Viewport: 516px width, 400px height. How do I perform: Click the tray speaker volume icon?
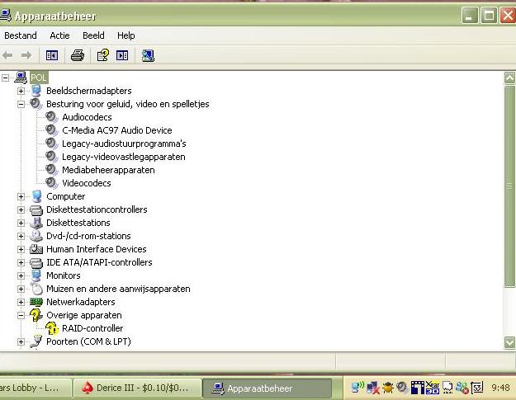click(402, 388)
